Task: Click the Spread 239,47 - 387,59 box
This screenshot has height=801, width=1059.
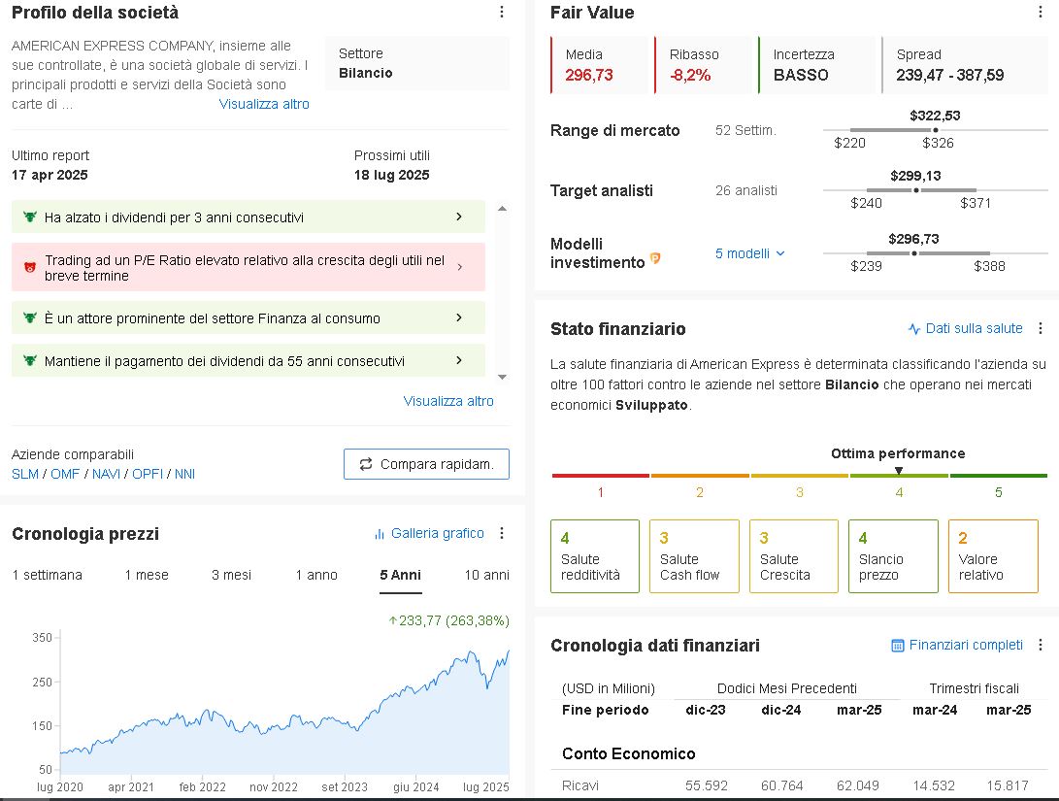Action: point(965,65)
